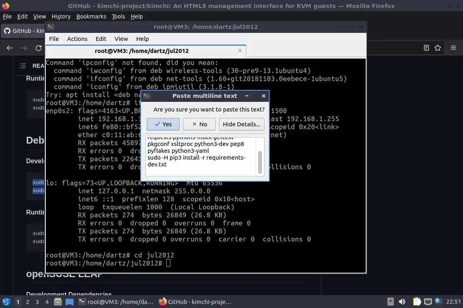Click the show desktop panel icon
The height and width of the screenshot is (308, 463).
click(x=70, y=302)
